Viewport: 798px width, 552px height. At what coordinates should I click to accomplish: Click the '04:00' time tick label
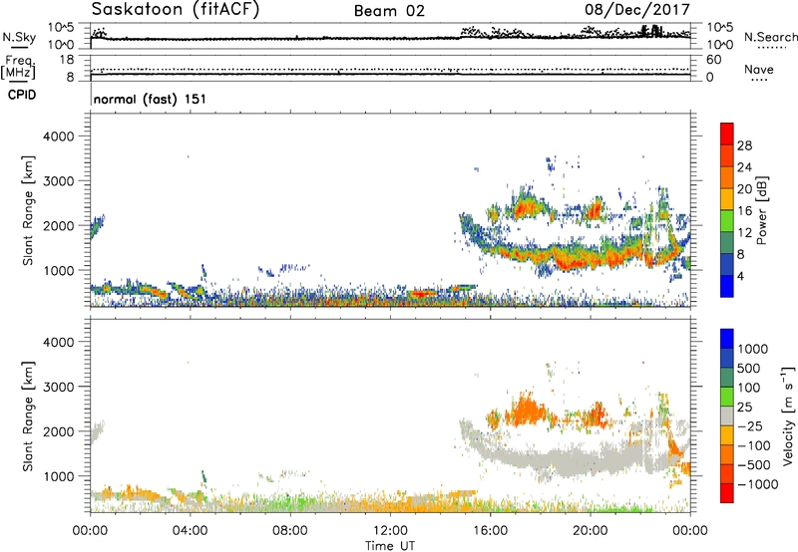pyautogui.click(x=190, y=531)
